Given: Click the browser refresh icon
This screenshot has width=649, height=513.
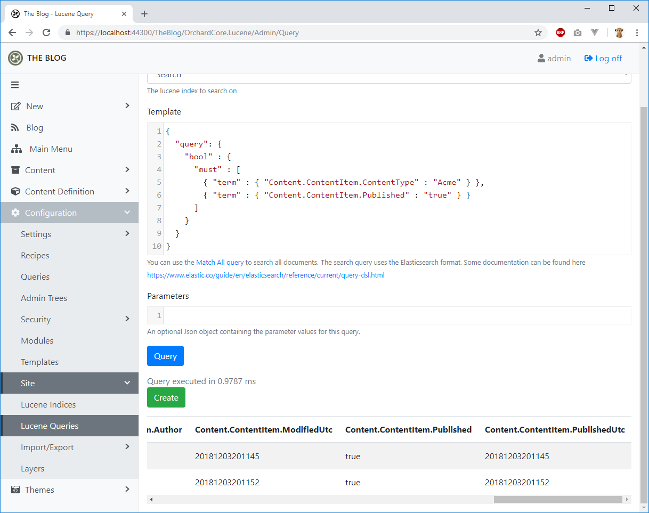Looking at the screenshot, I should click(x=46, y=32).
